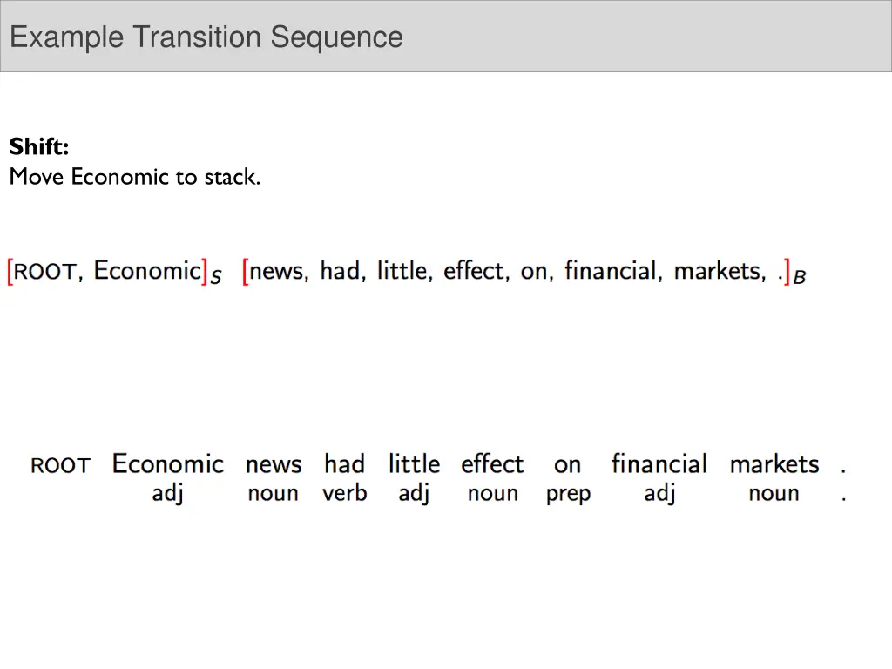Click the 'adj' tag under Economic
Image resolution: width=892 pixels, height=669 pixels.
tap(167, 494)
